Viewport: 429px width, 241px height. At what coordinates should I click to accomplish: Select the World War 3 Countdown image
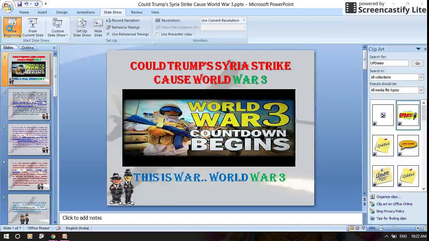(x=209, y=128)
